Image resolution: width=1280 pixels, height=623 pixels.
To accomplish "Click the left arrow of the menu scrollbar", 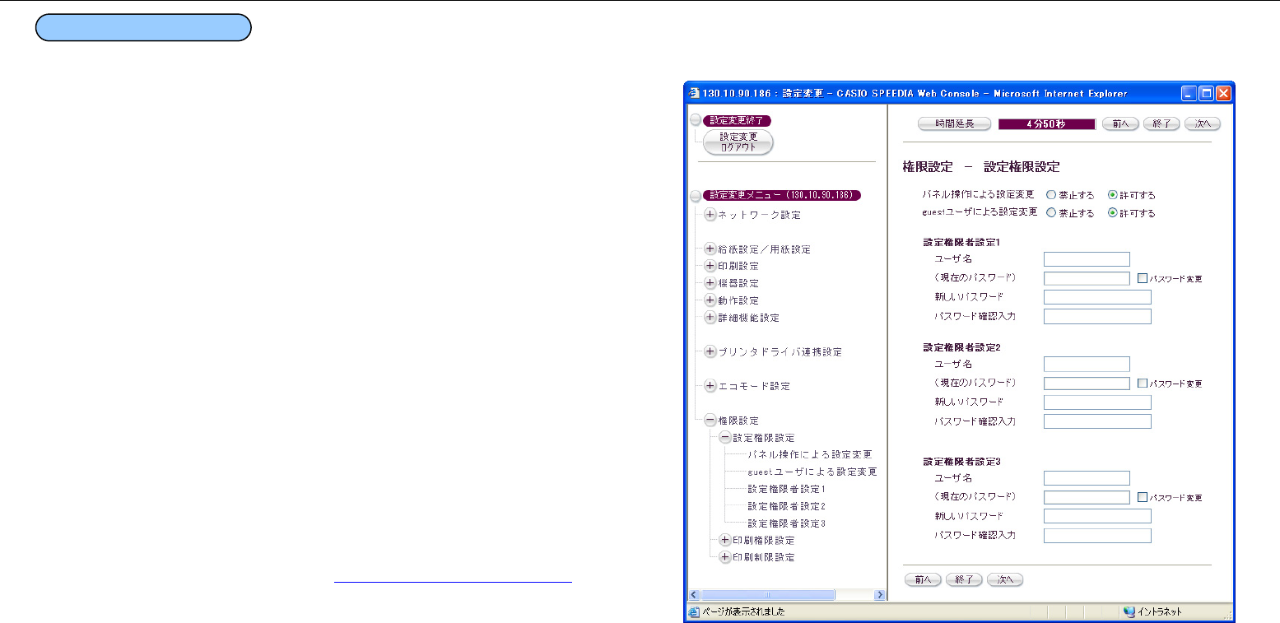I will [x=693, y=594].
